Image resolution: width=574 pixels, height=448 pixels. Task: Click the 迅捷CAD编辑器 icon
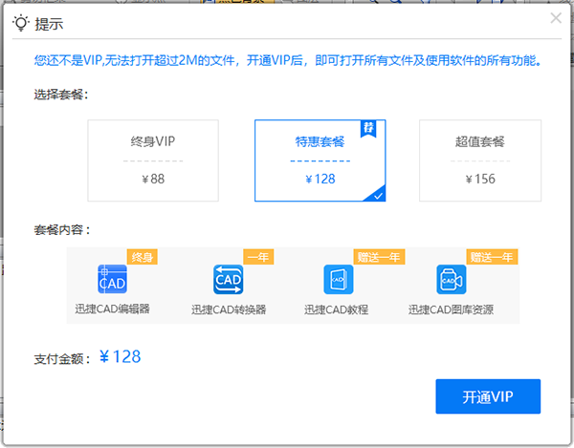(112, 279)
